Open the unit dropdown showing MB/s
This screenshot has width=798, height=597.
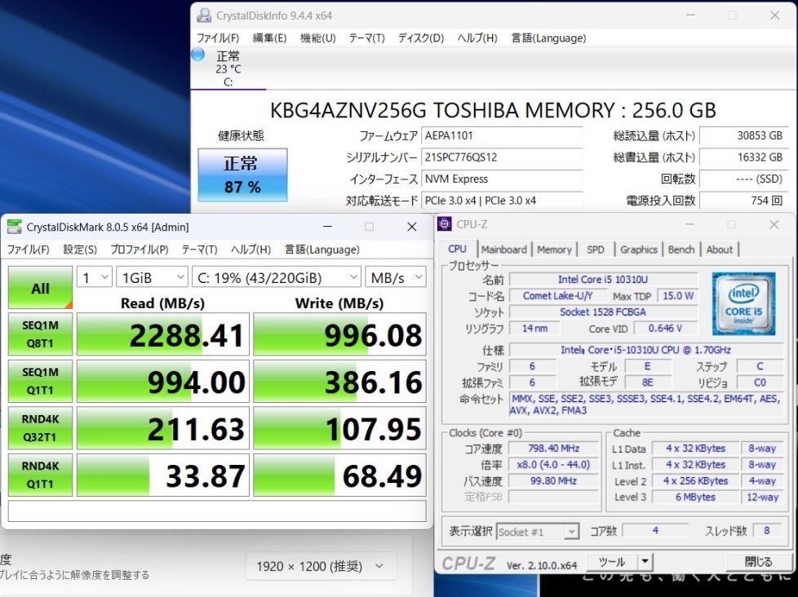[396, 277]
